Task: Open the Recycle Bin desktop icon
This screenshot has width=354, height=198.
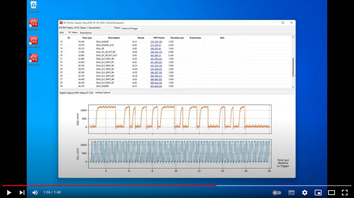Action: tap(33, 7)
